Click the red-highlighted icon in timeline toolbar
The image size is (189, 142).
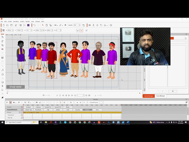(x=11, y=102)
